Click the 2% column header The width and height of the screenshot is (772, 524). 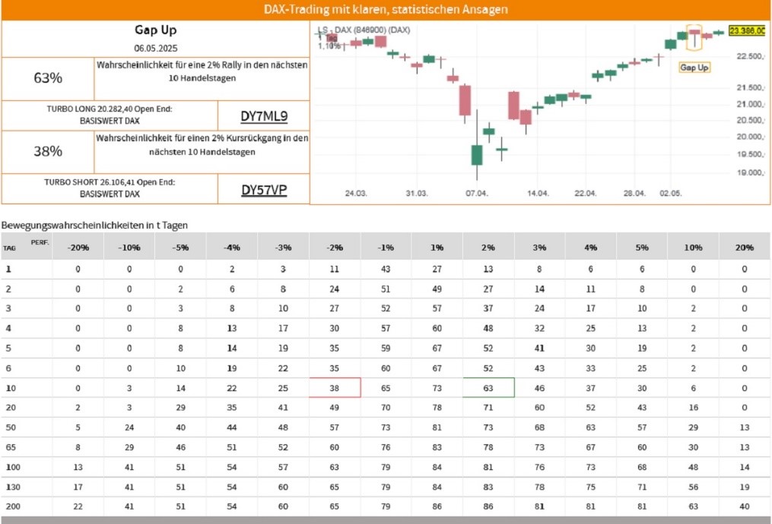[488, 248]
